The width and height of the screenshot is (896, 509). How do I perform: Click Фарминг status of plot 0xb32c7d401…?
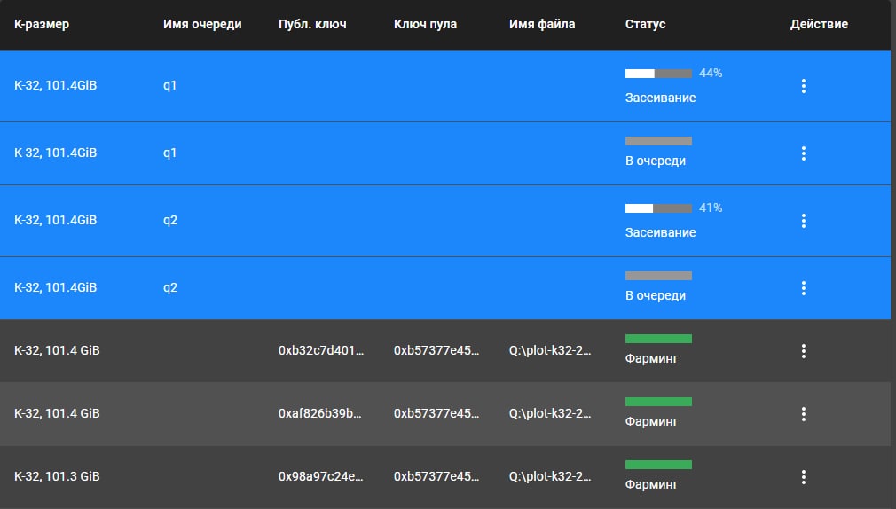pyautogui.click(x=652, y=358)
